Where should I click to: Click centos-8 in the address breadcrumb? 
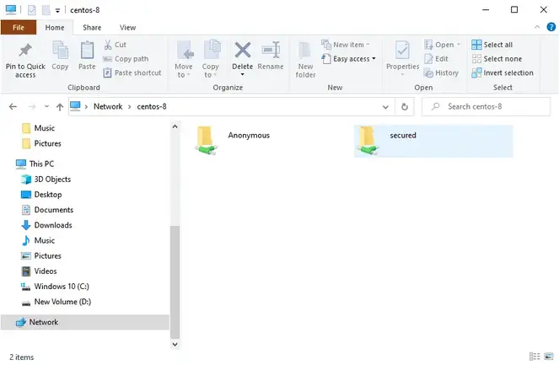coord(152,106)
